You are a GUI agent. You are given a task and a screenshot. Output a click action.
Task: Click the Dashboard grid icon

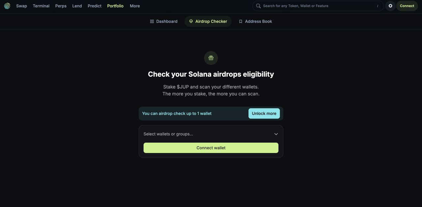pos(152,21)
